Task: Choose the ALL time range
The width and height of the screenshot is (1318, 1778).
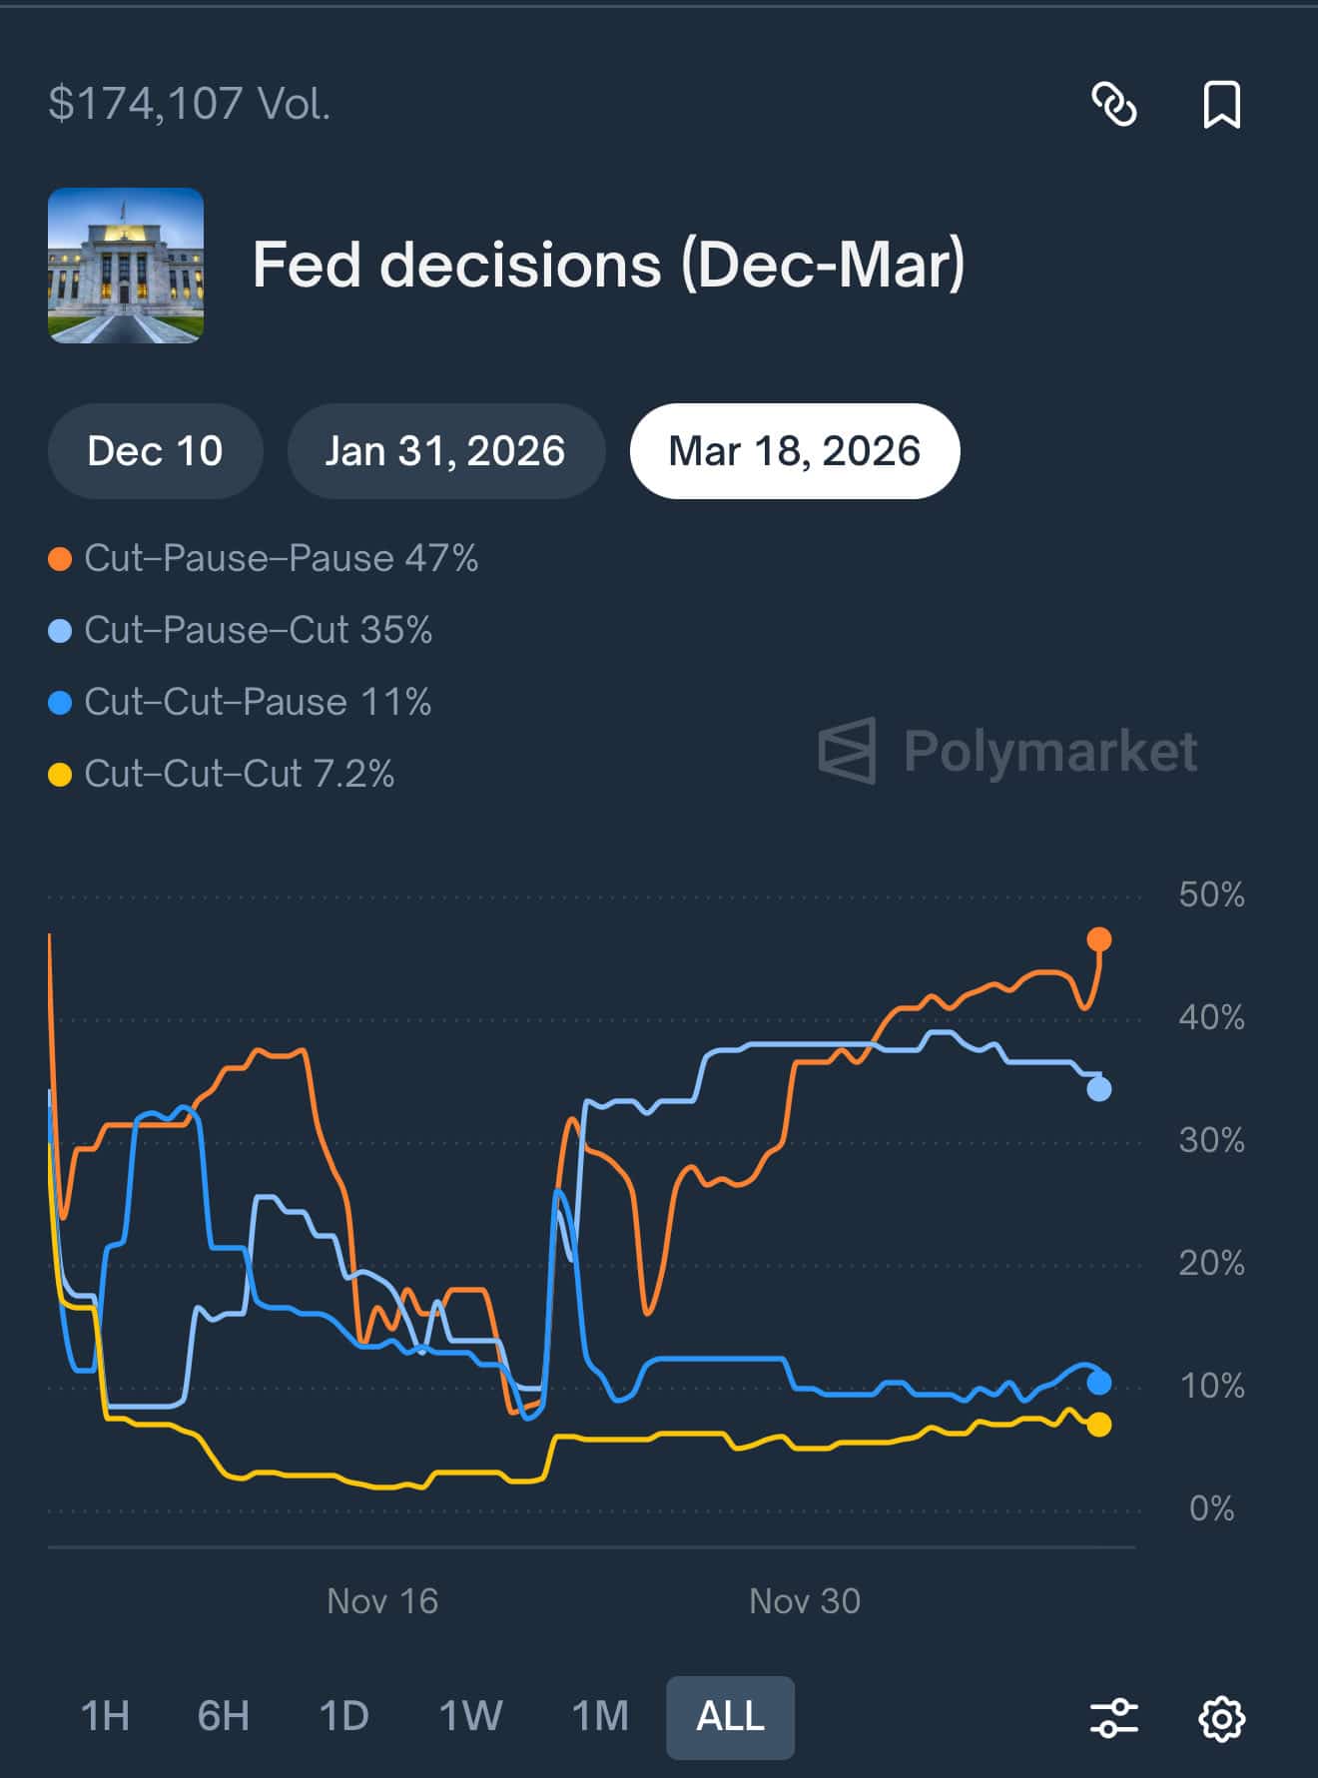Action: point(730,1717)
